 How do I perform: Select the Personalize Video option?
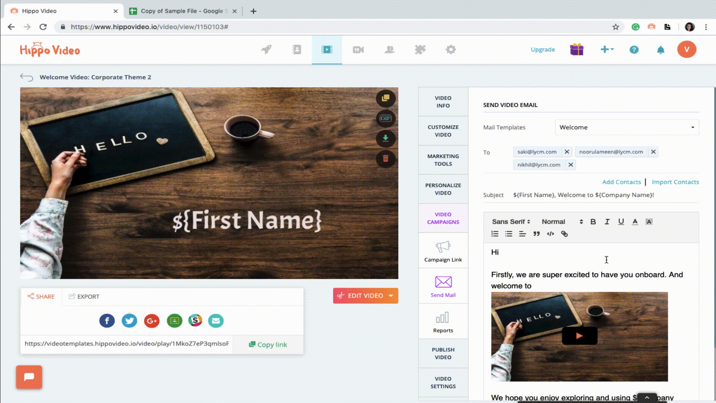click(x=443, y=188)
